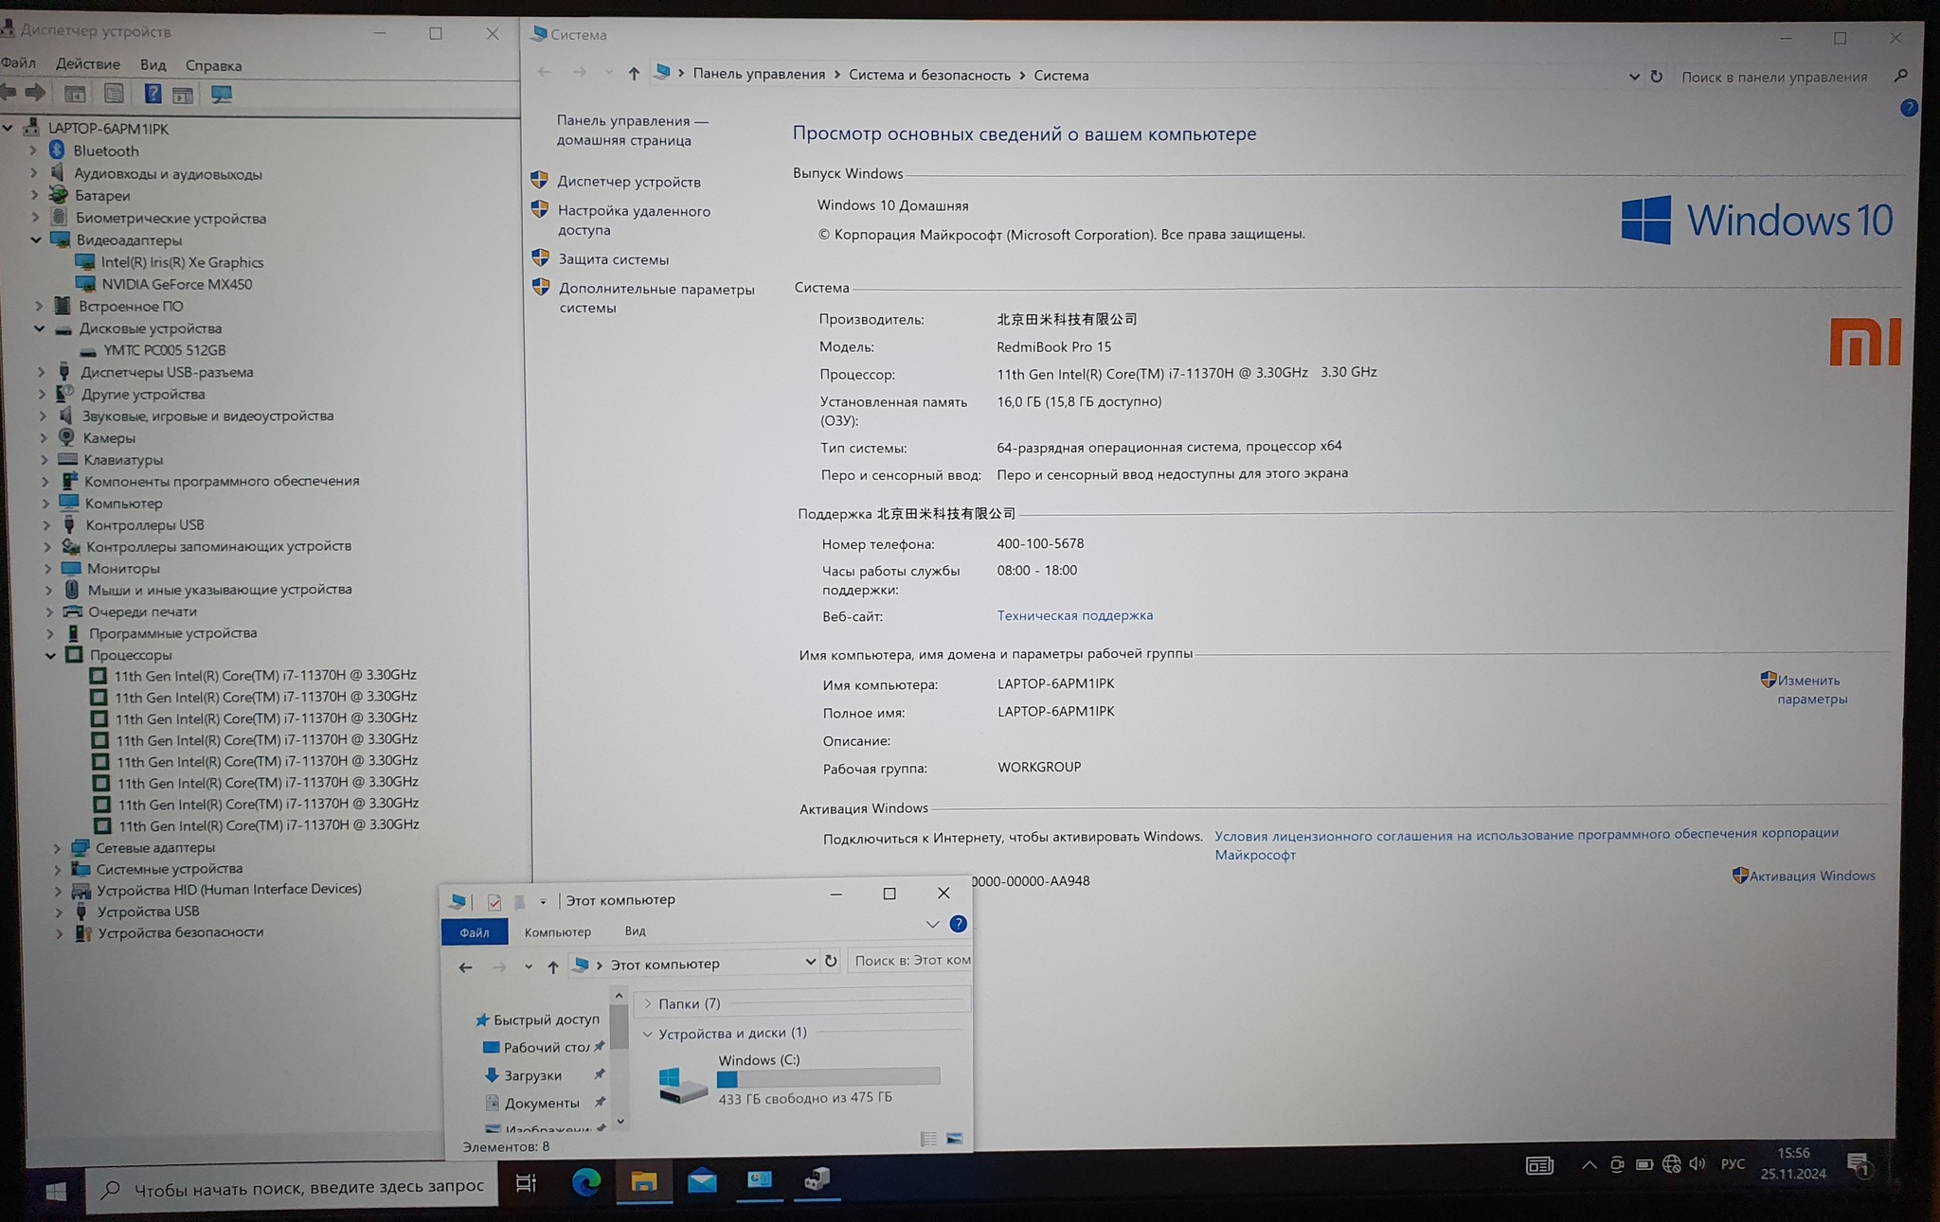Open Microsoft Edge from the taskbar
Screen dimensions: 1940x1222
pyautogui.click(x=586, y=1180)
